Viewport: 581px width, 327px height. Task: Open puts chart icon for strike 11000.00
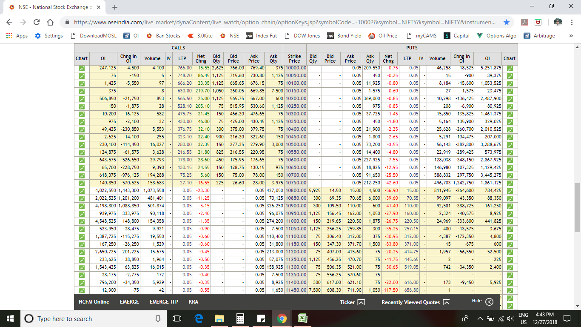click(x=510, y=221)
